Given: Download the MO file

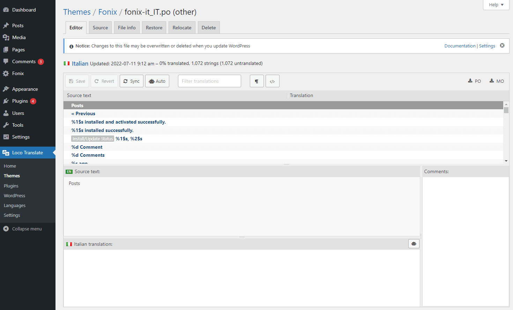Looking at the screenshot, I should (496, 81).
